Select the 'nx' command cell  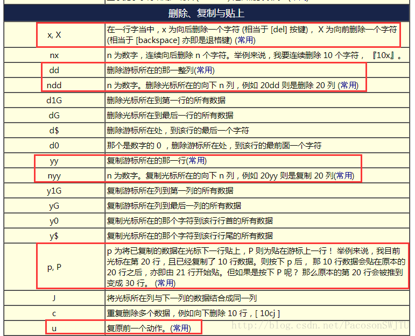pos(54,55)
